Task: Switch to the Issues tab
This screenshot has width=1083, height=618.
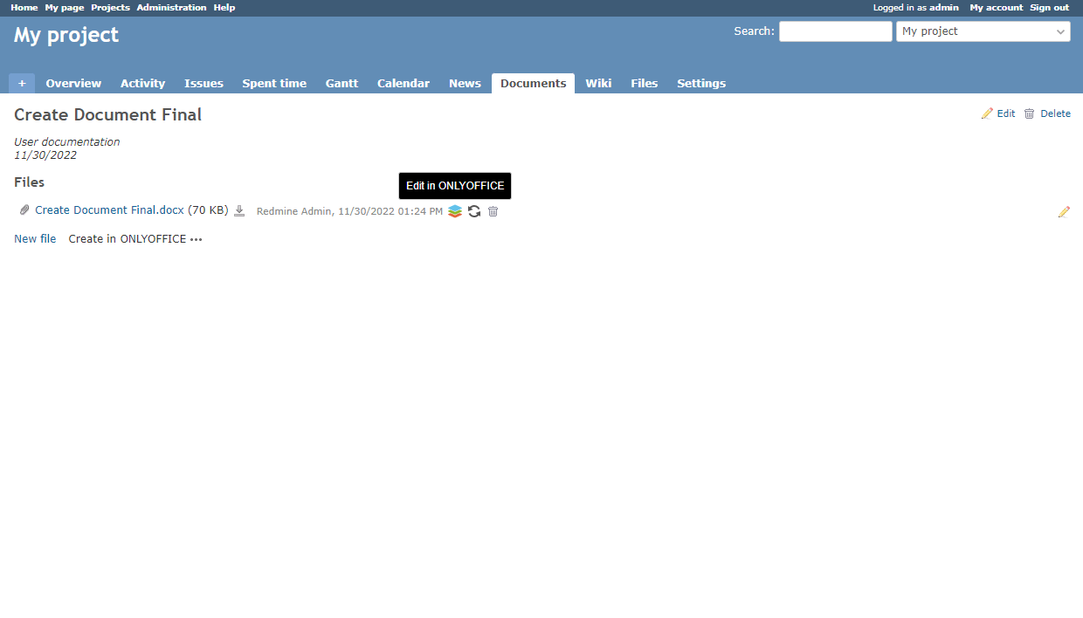Action: [203, 83]
